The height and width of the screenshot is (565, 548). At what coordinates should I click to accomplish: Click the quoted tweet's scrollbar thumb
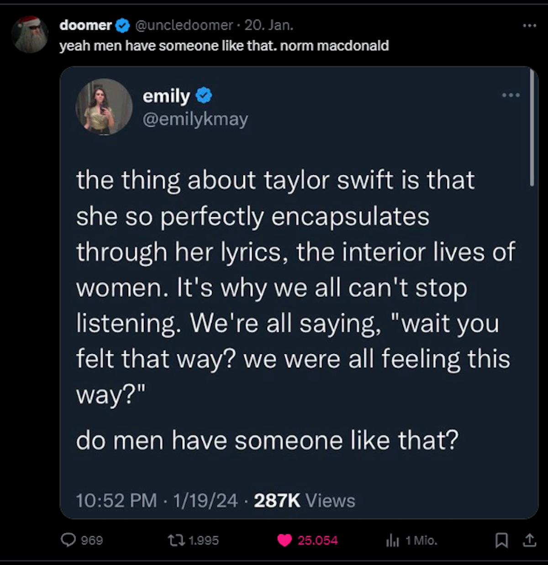tap(532, 128)
